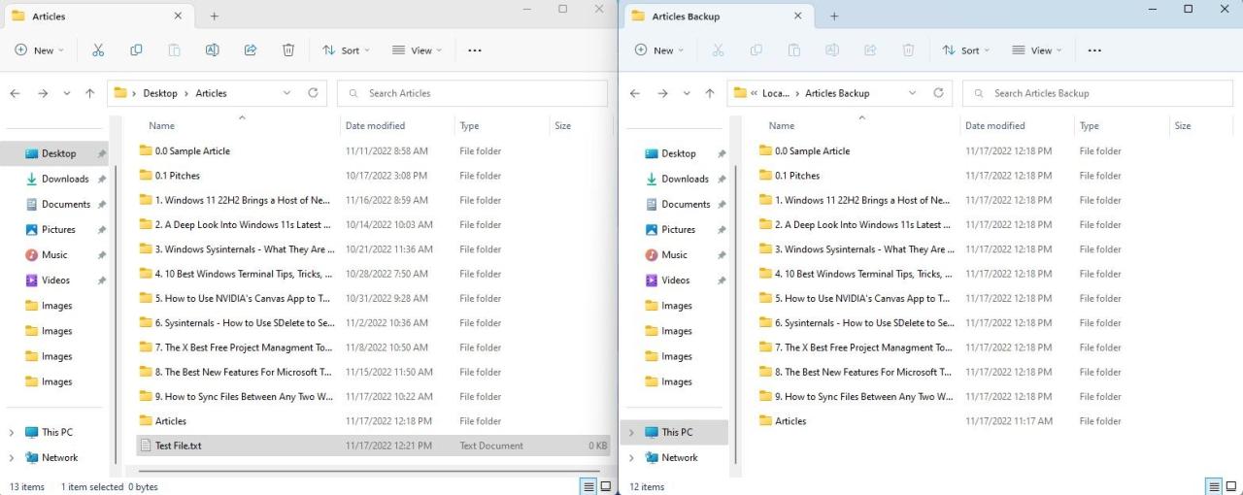Screen dimensions: 1243x495
Task: Open recent locations dropdown in Articles window
Action: 66,93
